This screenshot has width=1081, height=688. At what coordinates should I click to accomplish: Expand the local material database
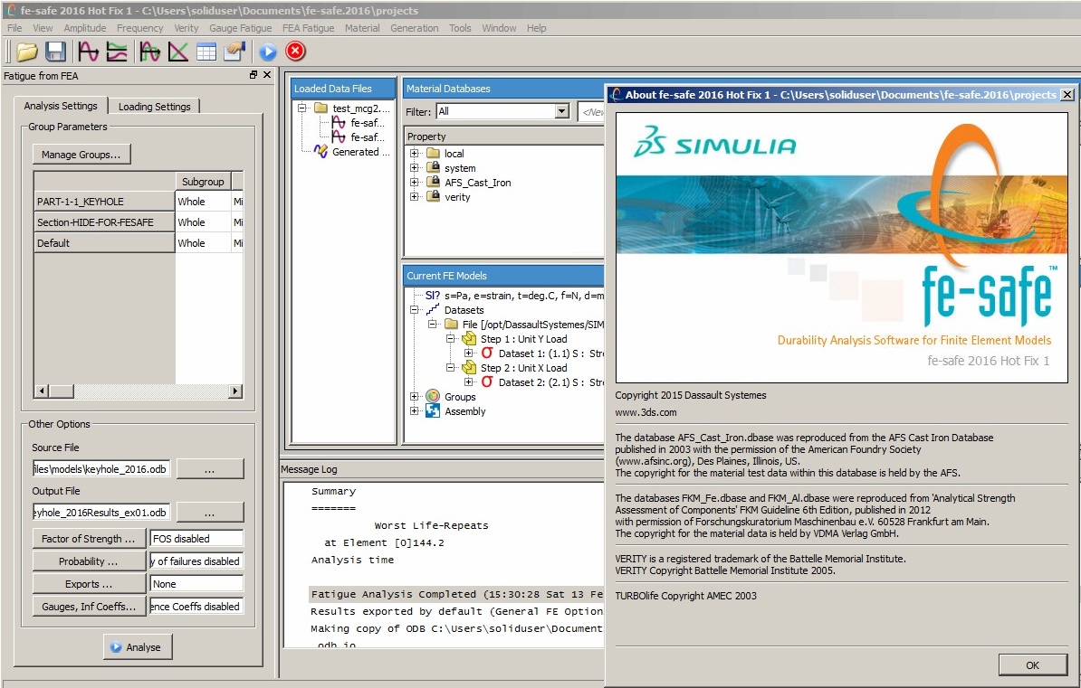415,153
